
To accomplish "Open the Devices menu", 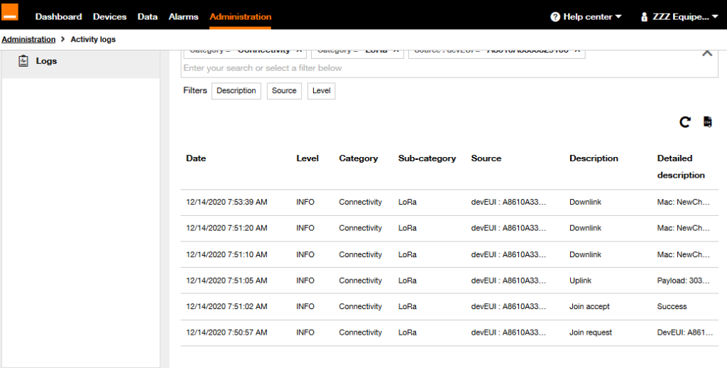I will pos(109,17).
